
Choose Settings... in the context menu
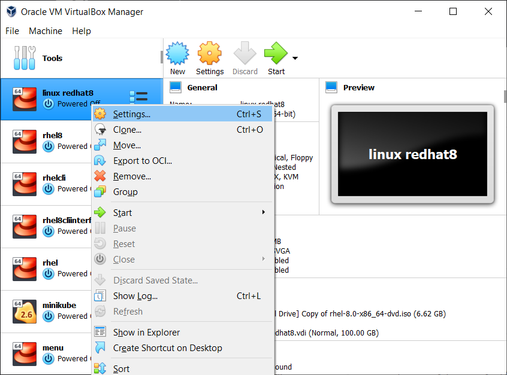[182, 114]
